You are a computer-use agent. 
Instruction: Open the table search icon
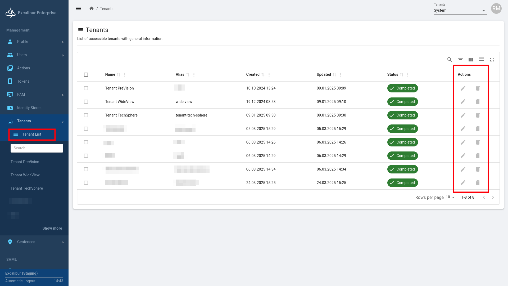450,60
